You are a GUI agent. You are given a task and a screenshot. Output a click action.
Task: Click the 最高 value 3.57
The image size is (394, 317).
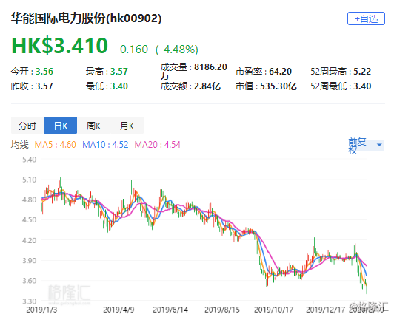click(119, 72)
